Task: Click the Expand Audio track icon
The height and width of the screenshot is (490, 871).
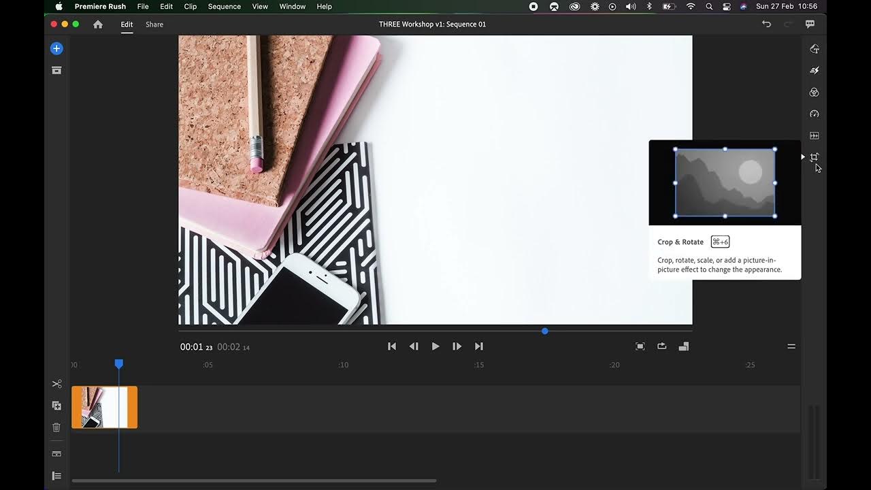Action: [56, 454]
